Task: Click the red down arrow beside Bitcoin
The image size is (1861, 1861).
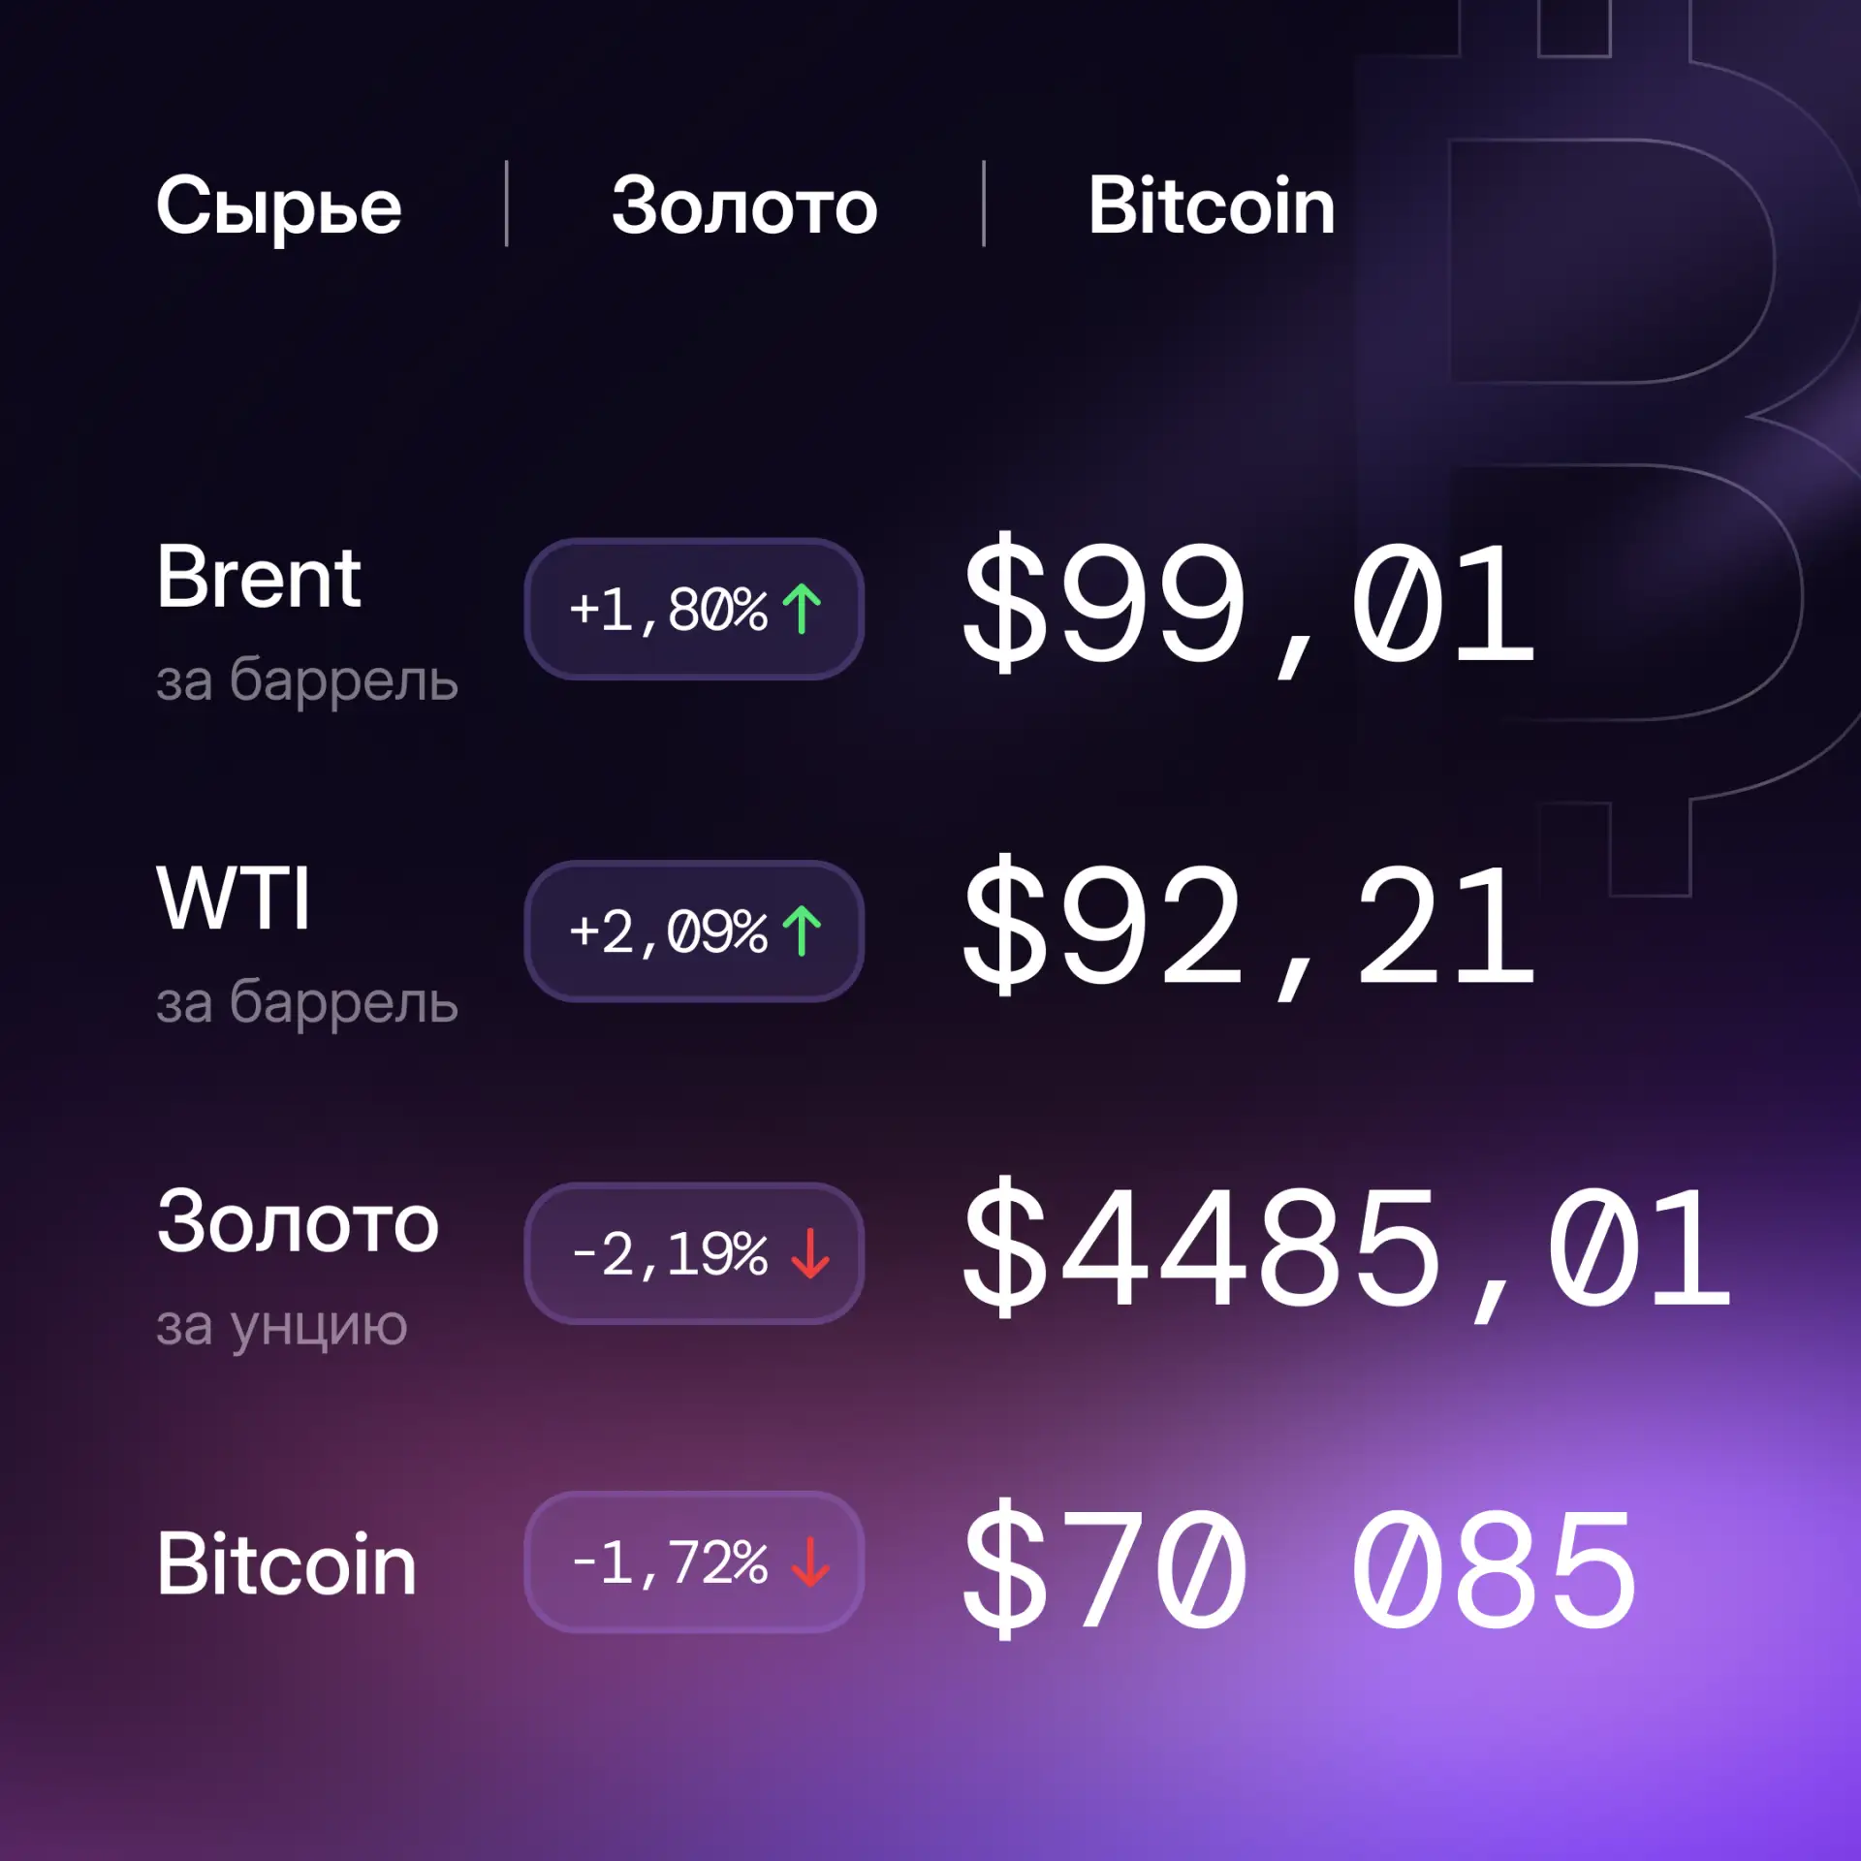Action: [809, 1561]
